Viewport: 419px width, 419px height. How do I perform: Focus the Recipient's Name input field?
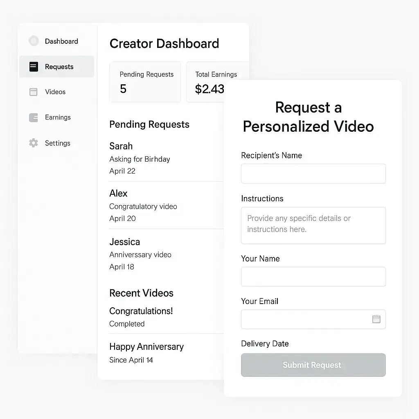coord(313,173)
